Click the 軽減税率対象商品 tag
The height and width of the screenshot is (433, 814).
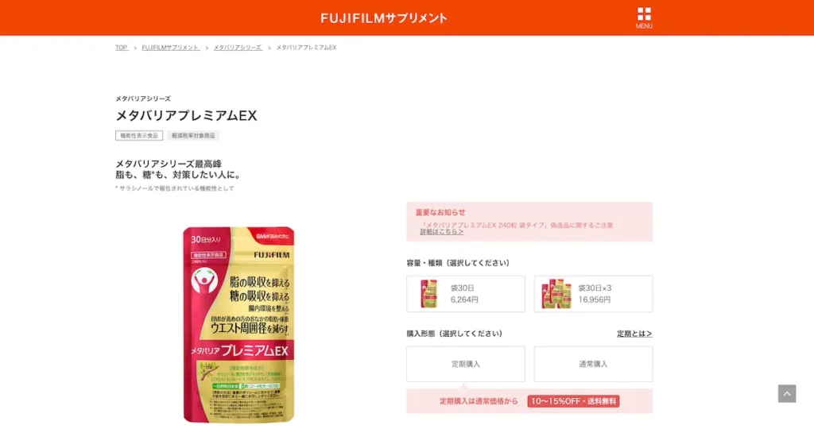pos(193,135)
